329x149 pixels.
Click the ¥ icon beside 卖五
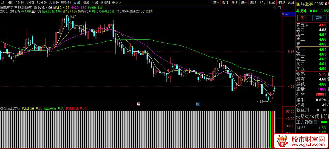[307, 25]
